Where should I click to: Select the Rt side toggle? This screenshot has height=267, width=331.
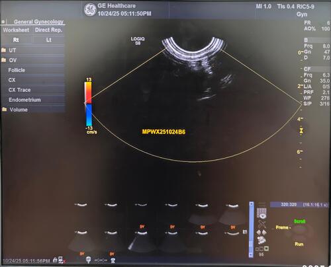coord(17,40)
